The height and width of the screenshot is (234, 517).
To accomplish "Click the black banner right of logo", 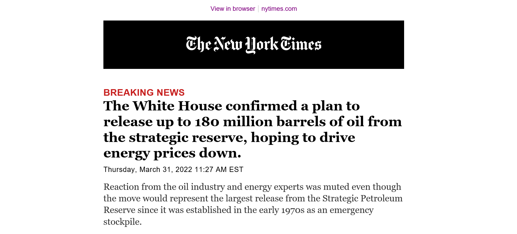I will coord(363,45).
